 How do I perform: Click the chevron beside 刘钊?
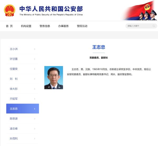coord(34,79)
